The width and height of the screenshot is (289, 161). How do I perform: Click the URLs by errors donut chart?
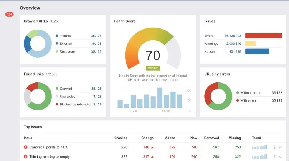218,96
